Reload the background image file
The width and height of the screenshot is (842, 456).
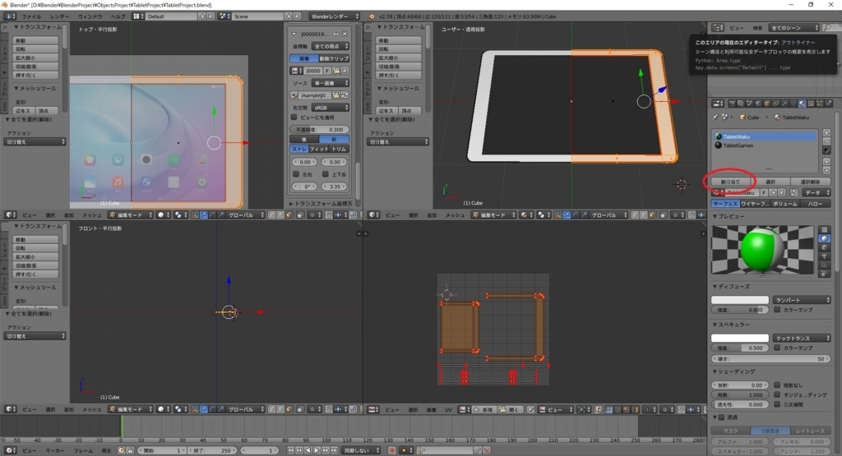(x=345, y=95)
